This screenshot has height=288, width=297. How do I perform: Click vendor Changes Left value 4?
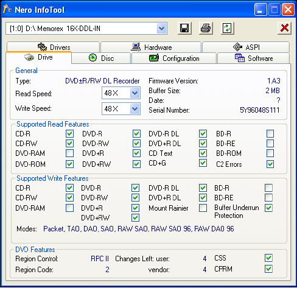tap(204, 270)
